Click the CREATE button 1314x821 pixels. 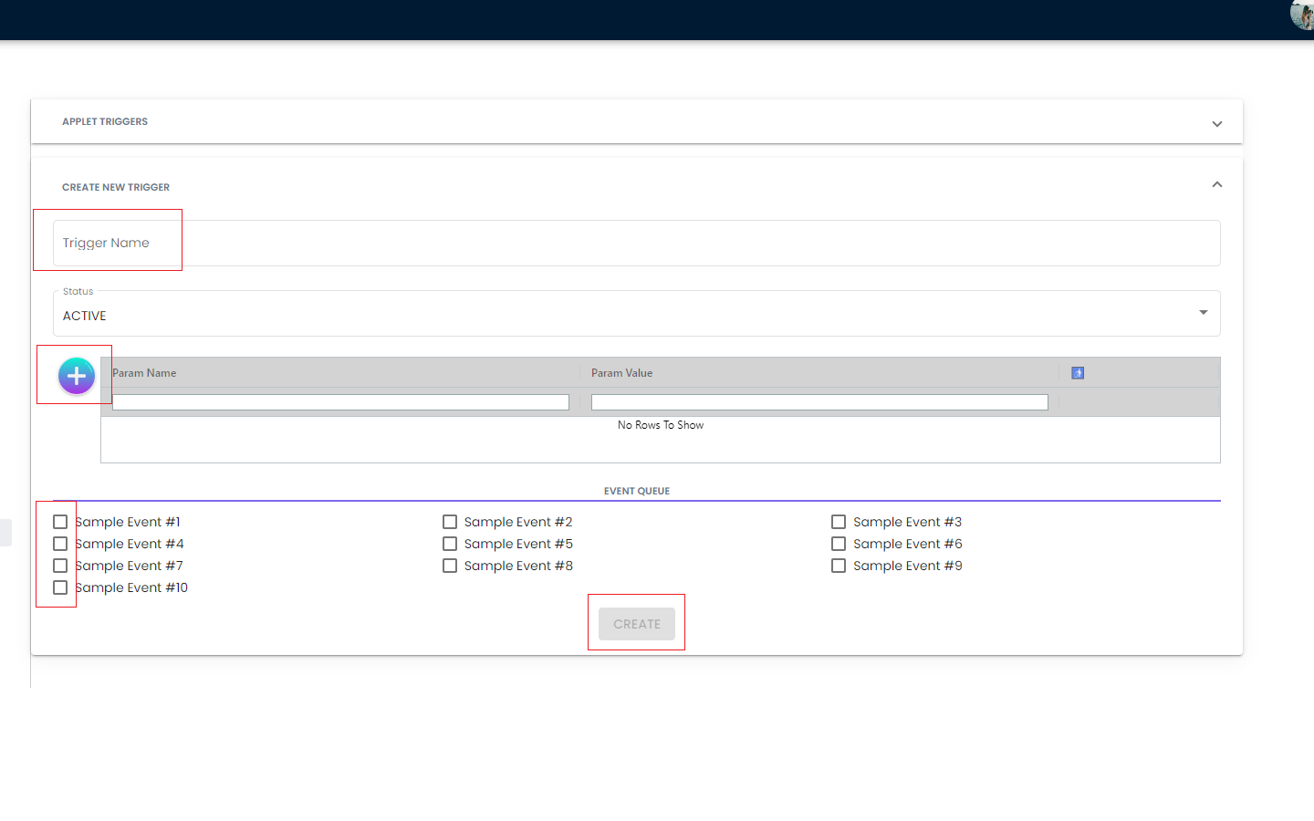(x=637, y=624)
